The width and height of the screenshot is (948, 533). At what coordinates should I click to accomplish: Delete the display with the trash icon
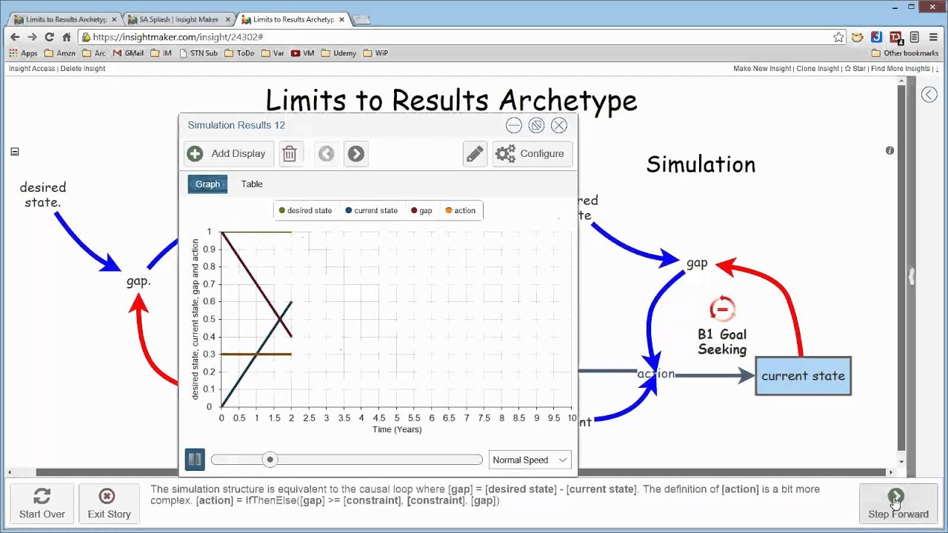pos(290,154)
